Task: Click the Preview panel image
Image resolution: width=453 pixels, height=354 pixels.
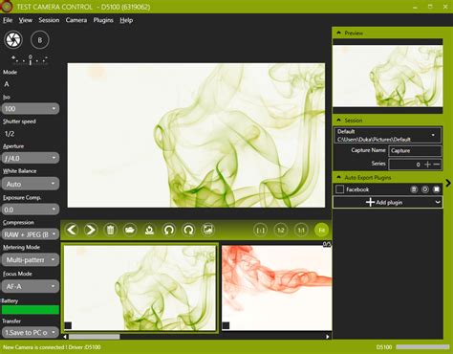Action: [388, 76]
